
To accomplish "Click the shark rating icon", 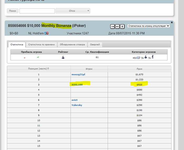I will [x=63, y=57].
